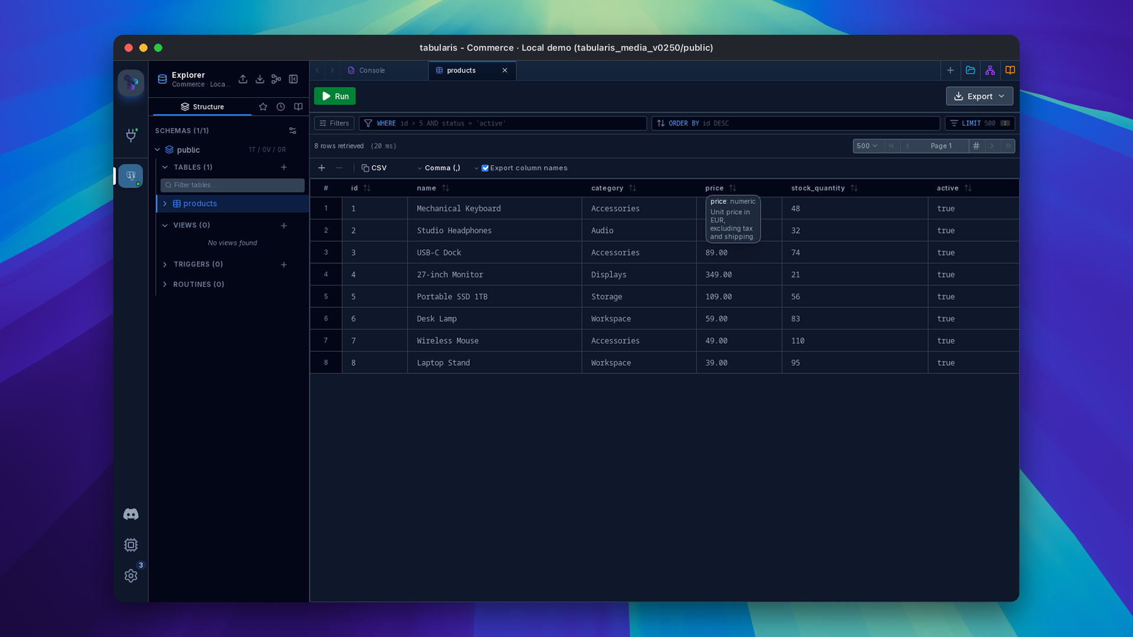Jump to the first page arrow
Screen dimensions: 1133x637
pyautogui.click(x=892, y=146)
